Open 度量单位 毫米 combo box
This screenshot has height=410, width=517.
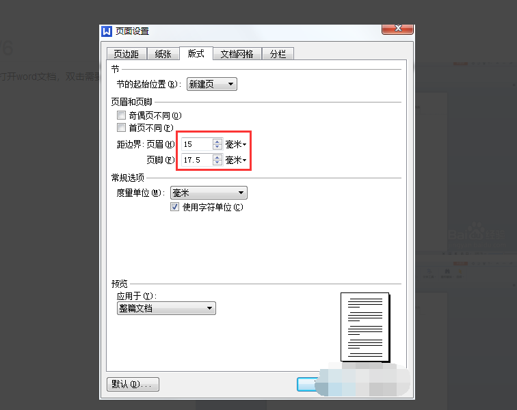tap(209, 193)
